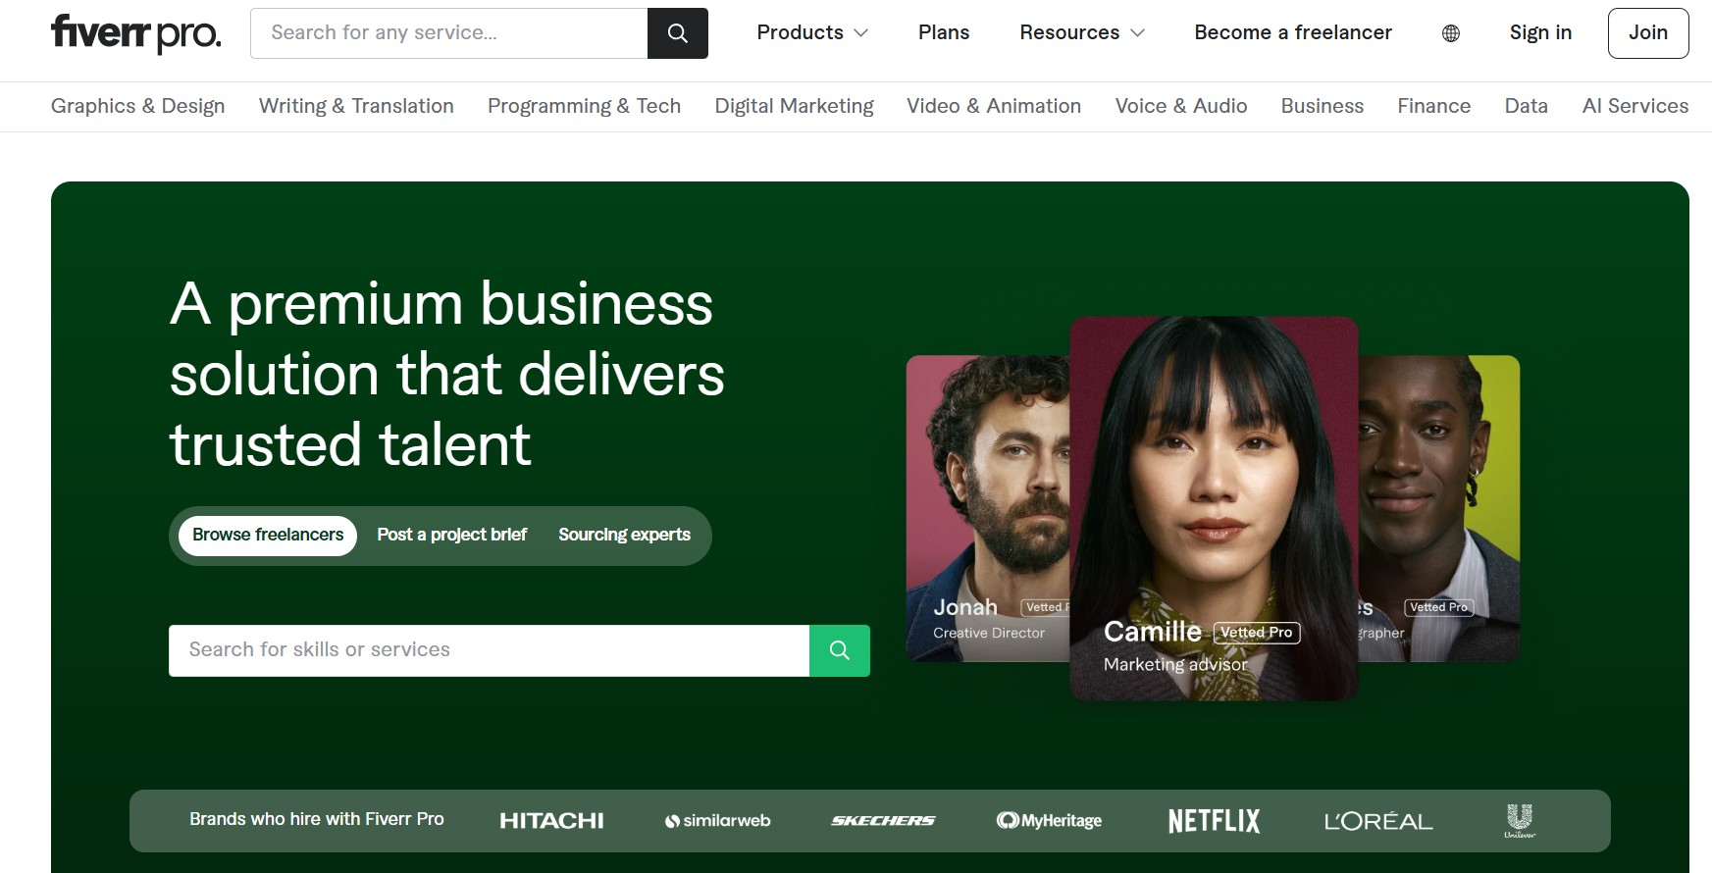Open the Programming & Tech category
The width and height of the screenshot is (1712, 873).
click(584, 106)
